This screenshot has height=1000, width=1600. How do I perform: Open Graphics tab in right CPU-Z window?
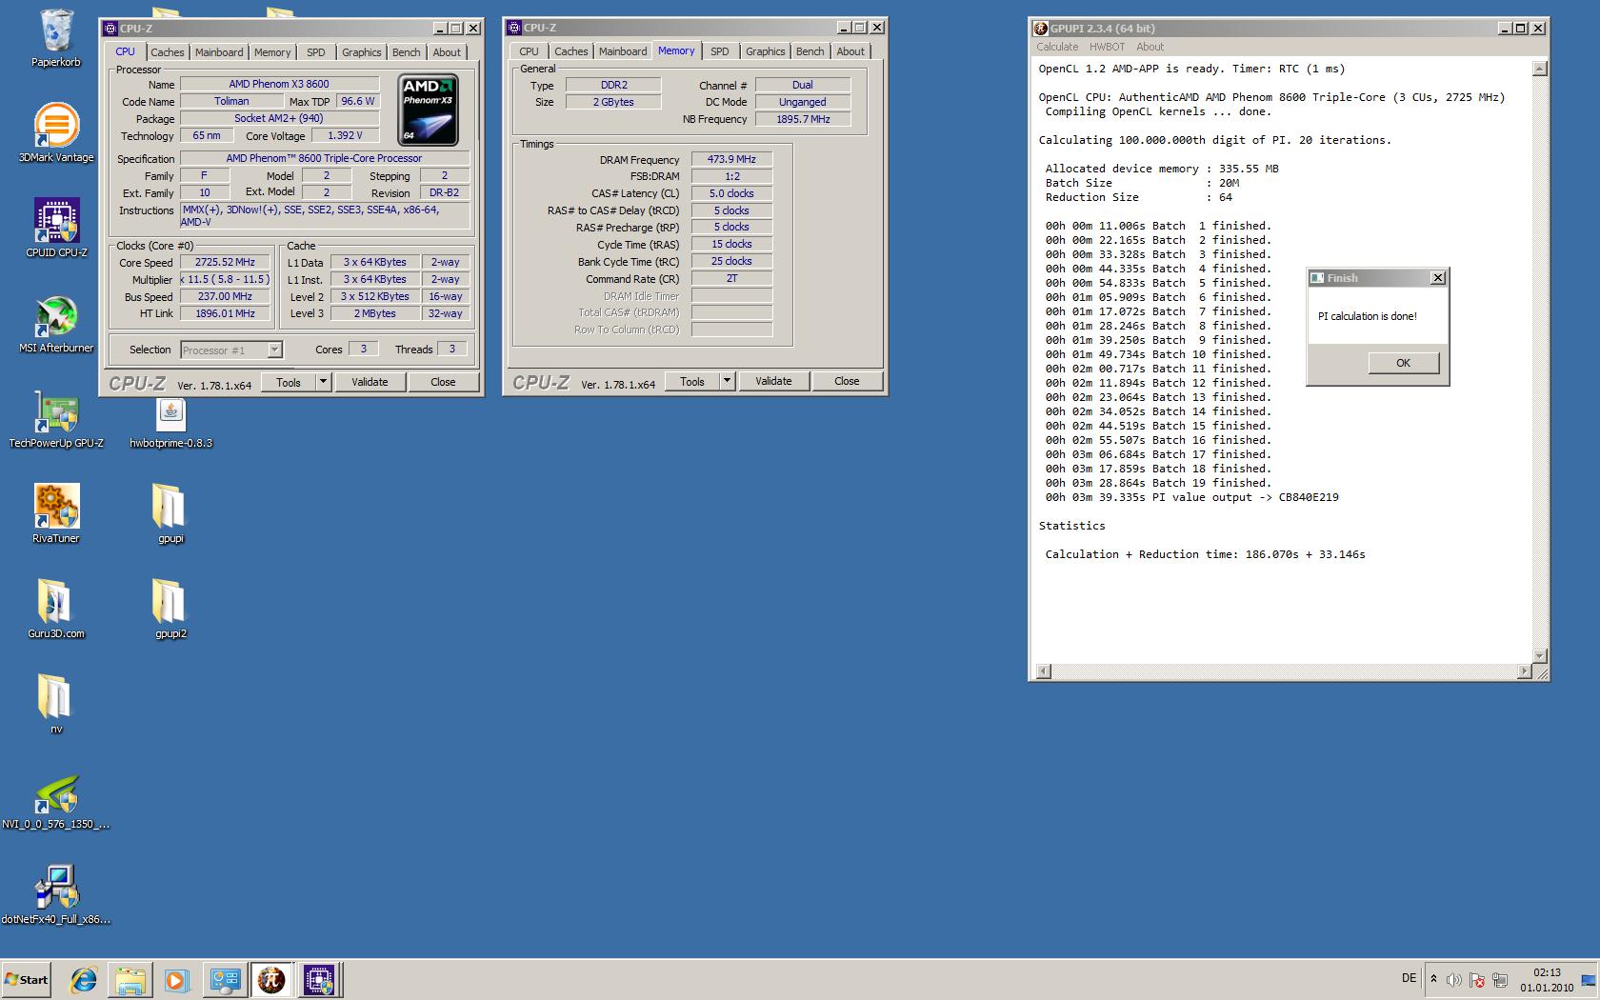(766, 51)
